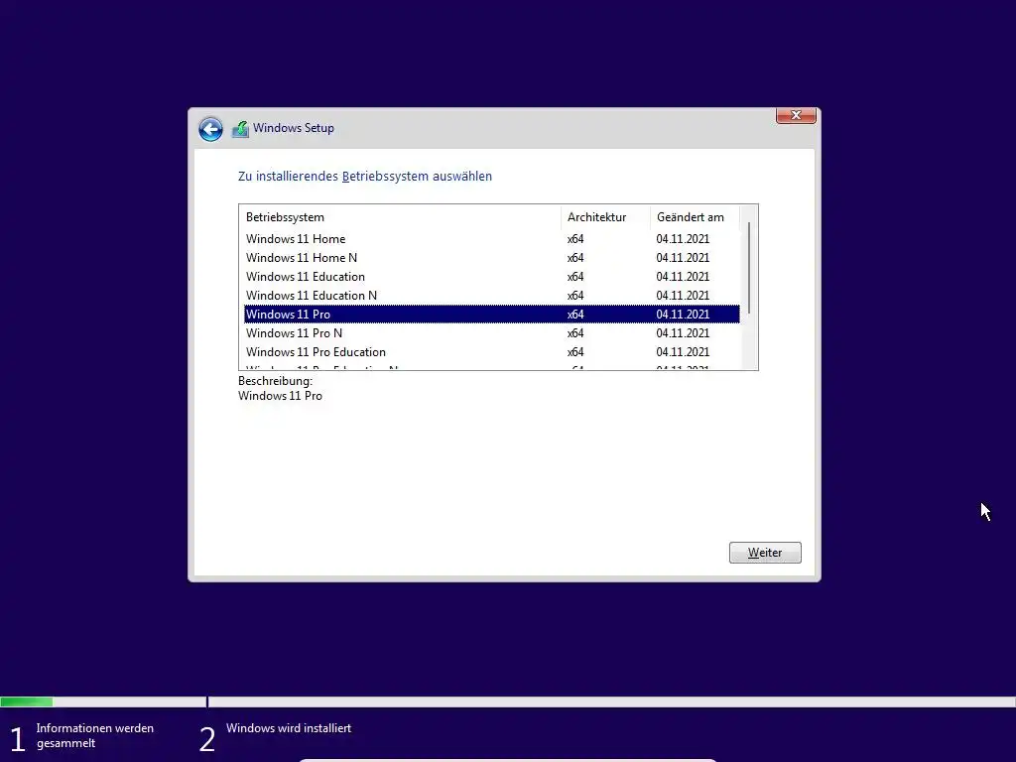Click the green installation progress bar
Image resolution: width=1016 pixels, height=762 pixels.
coord(27,701)
